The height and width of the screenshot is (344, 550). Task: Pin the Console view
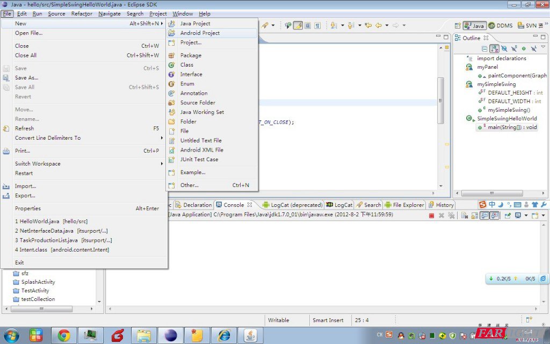[508, 216]
